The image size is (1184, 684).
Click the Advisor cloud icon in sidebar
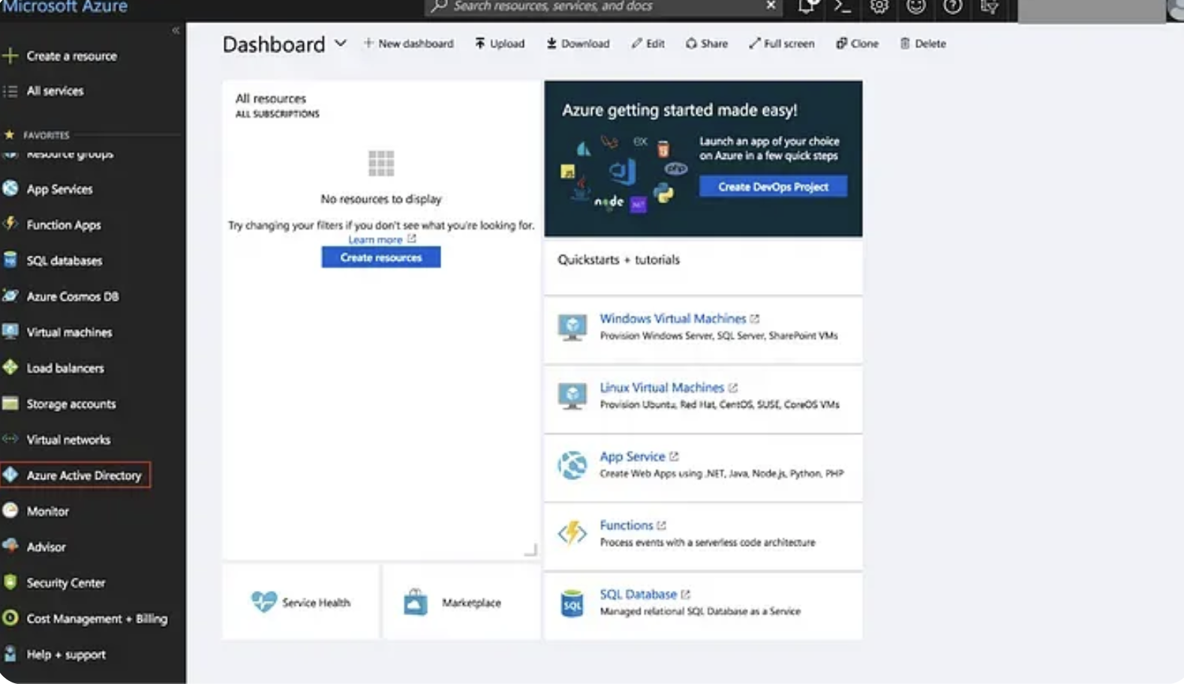pyautogui.click(x=11, y=546)
